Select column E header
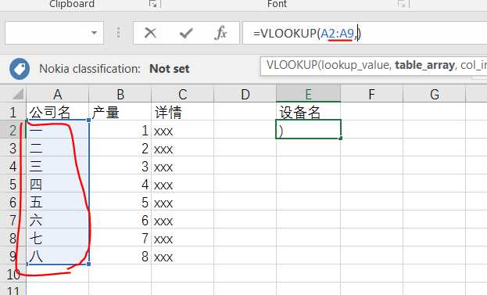Viewport: 487px width, 295px height. (309, 94)
